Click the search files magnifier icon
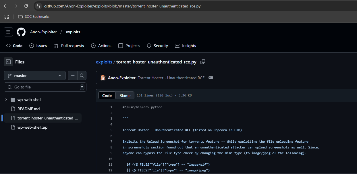Screen dimensions: 357x174 click(x=82, y=76)
